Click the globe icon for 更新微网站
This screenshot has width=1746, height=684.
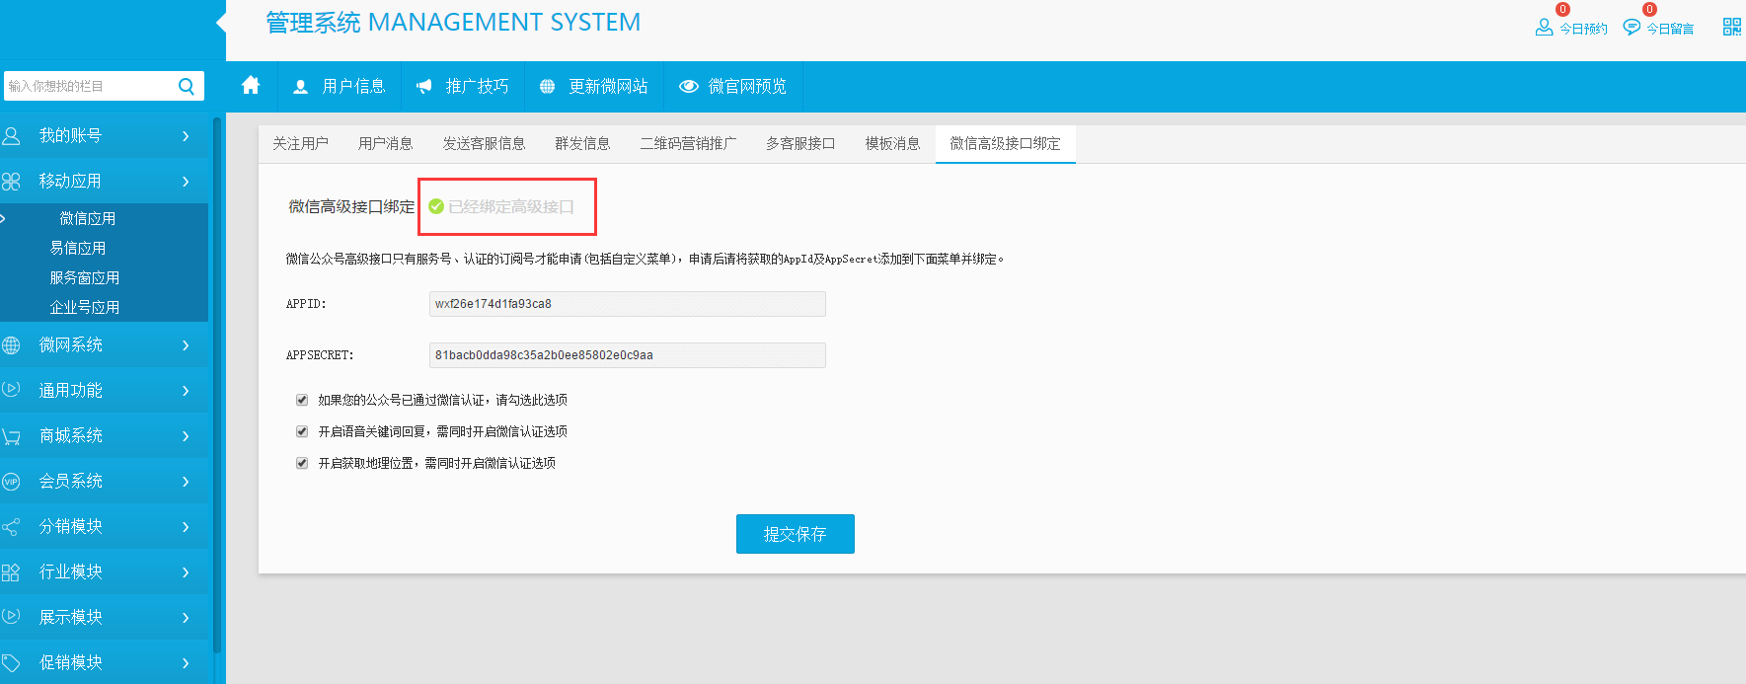coord(547,87)
